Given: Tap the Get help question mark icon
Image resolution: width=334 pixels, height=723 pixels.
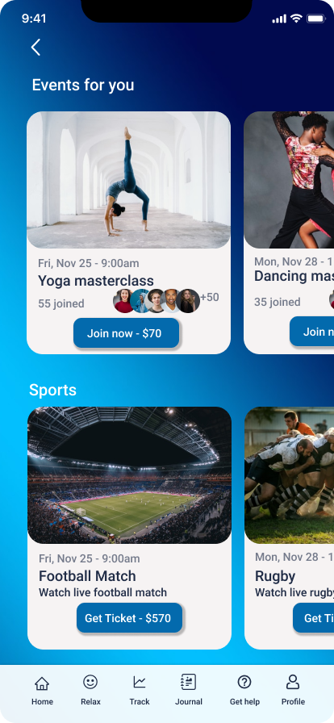Looking at the screenshot, I should [244, 682].
